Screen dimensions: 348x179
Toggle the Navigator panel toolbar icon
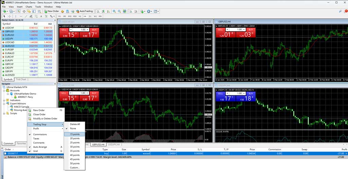[x=29, y=11]
